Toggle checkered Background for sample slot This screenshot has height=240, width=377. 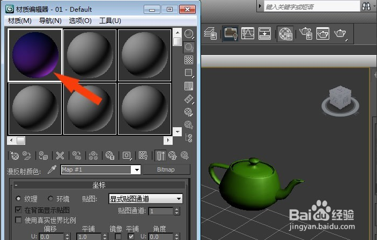coord(189,60)
